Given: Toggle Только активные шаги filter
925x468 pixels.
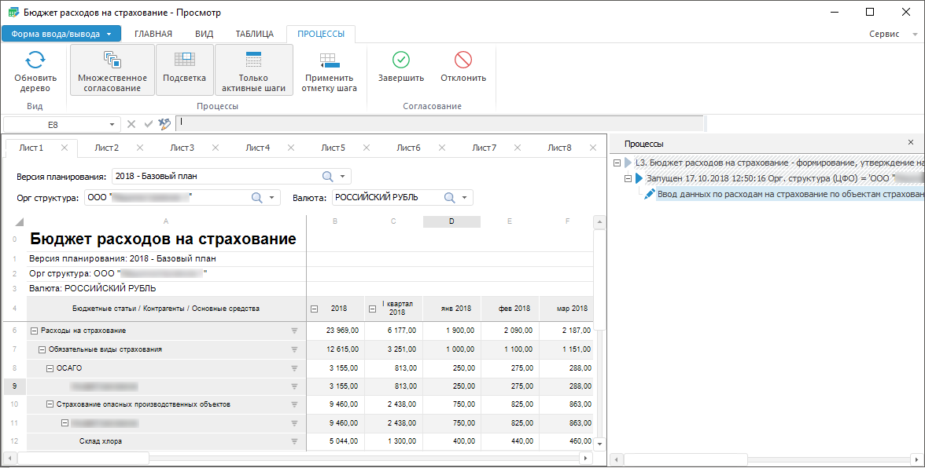Looking at the screenshot, I should click(253, 70).
